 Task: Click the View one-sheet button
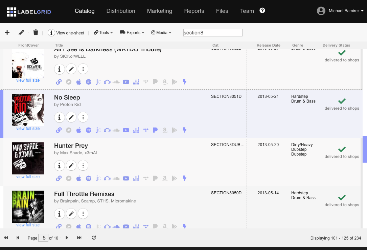(x=66, y=33)
